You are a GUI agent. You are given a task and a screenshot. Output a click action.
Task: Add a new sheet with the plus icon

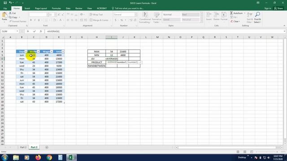coord(47,147)
